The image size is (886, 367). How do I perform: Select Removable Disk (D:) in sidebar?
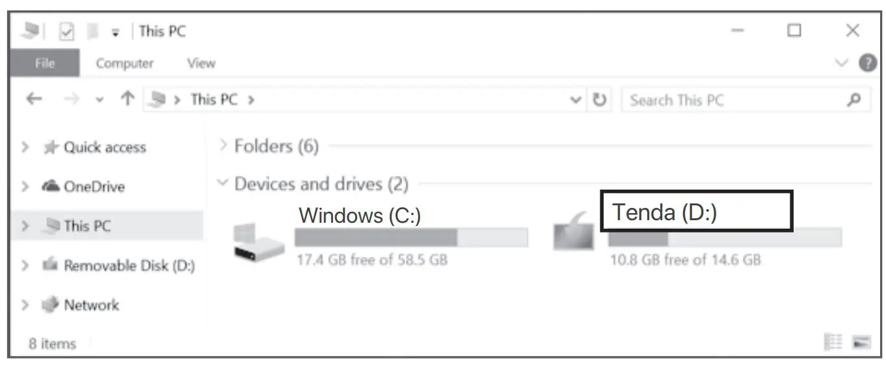(x=129, y=265)
